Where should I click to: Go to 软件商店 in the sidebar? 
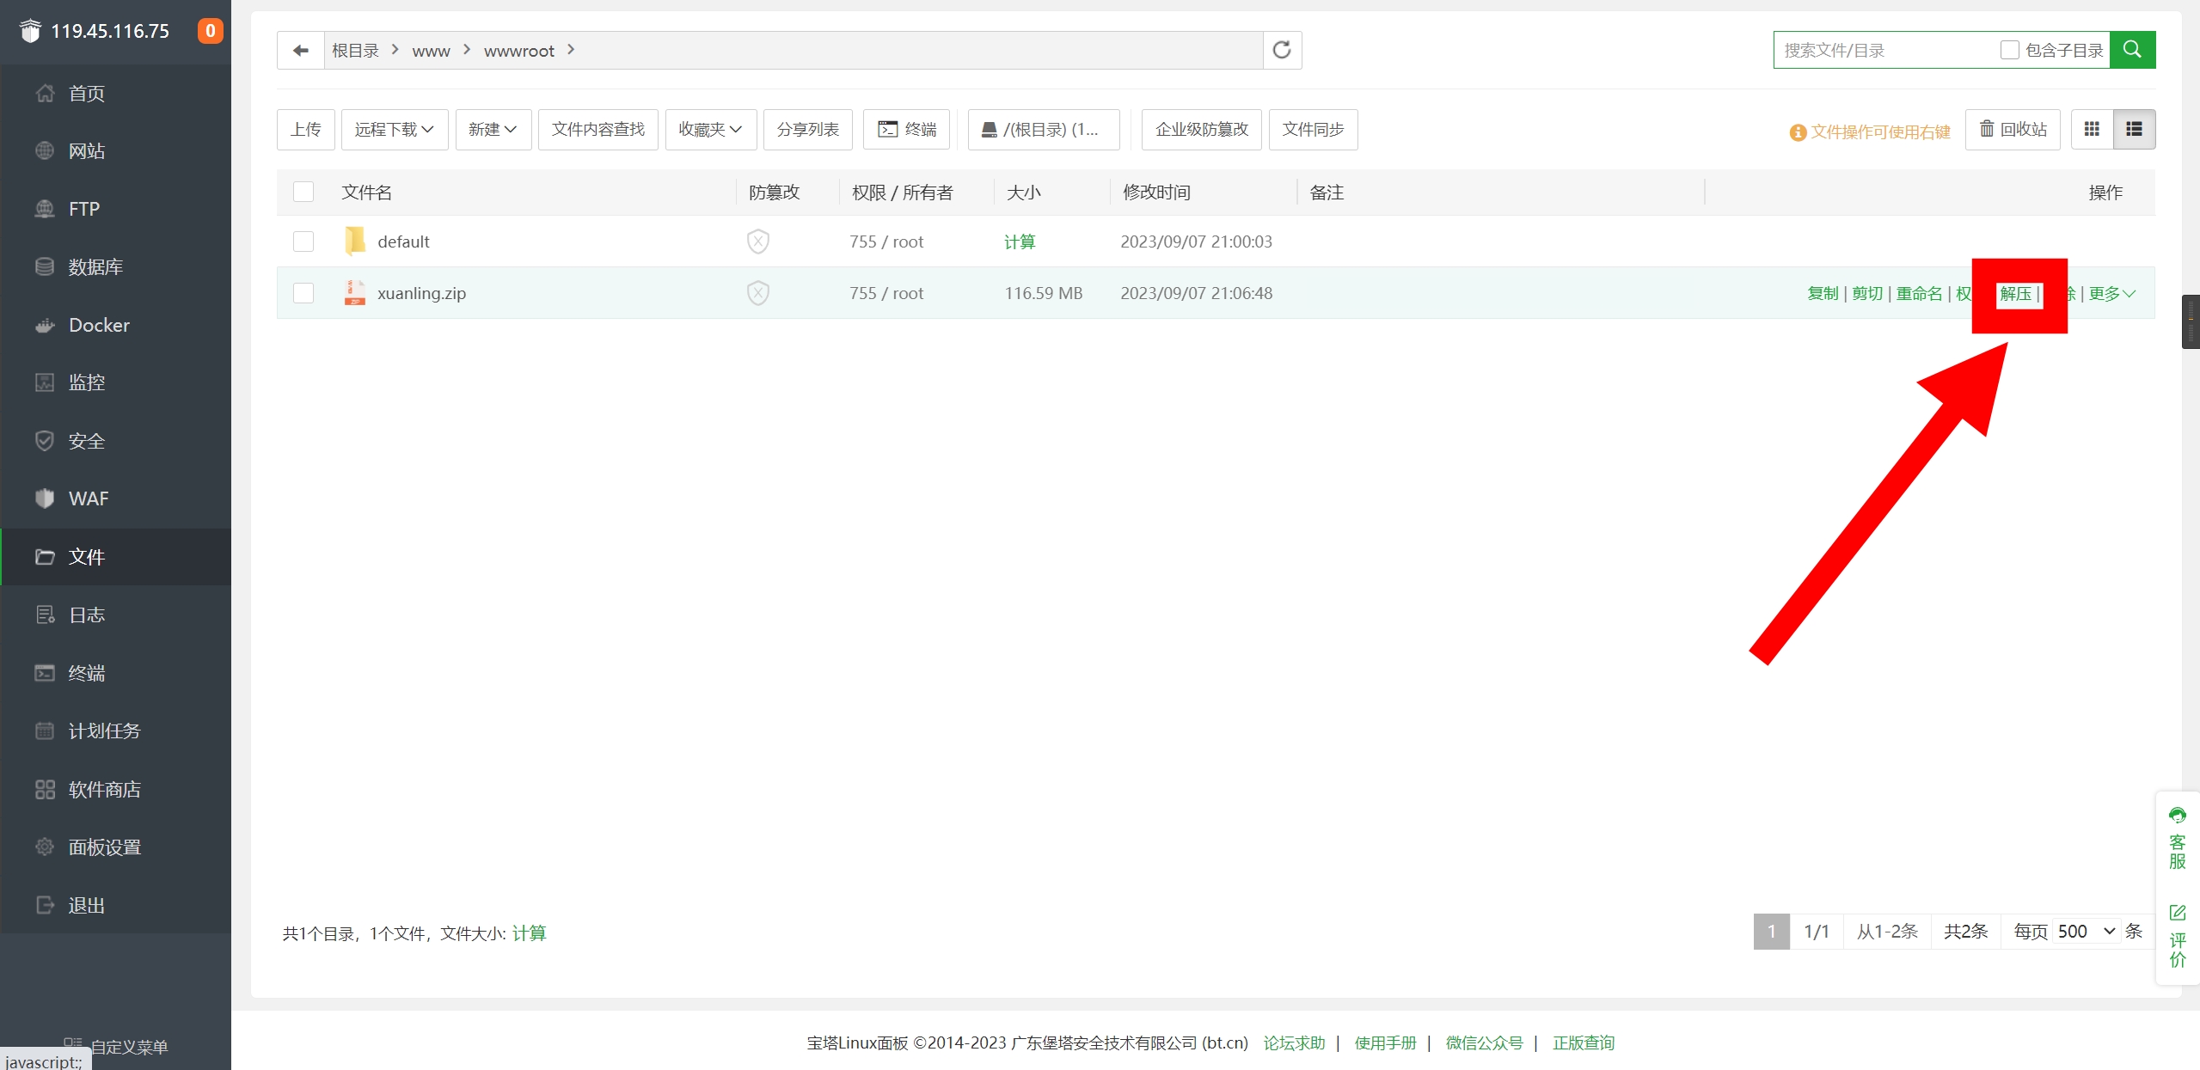[104, 789]
